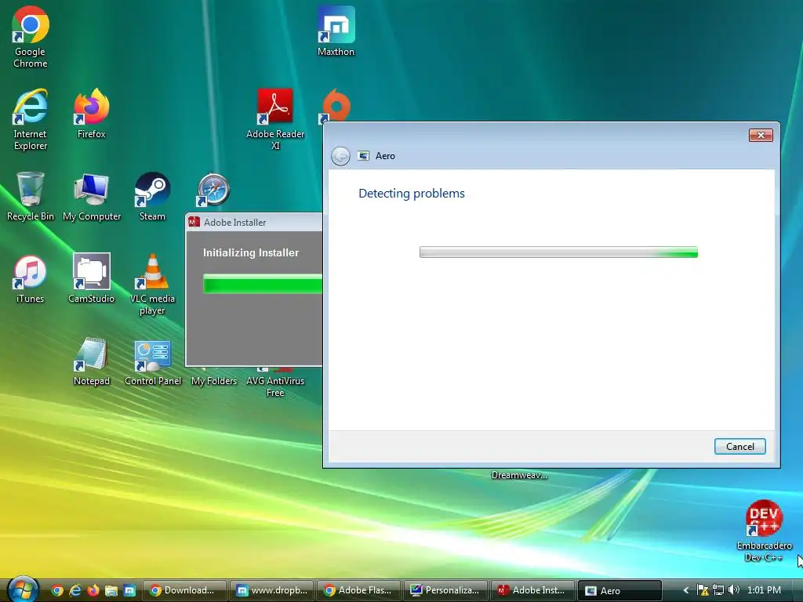803x602 pixels.
Task: Launch Steam from desktop
Action: click(152, 197)
